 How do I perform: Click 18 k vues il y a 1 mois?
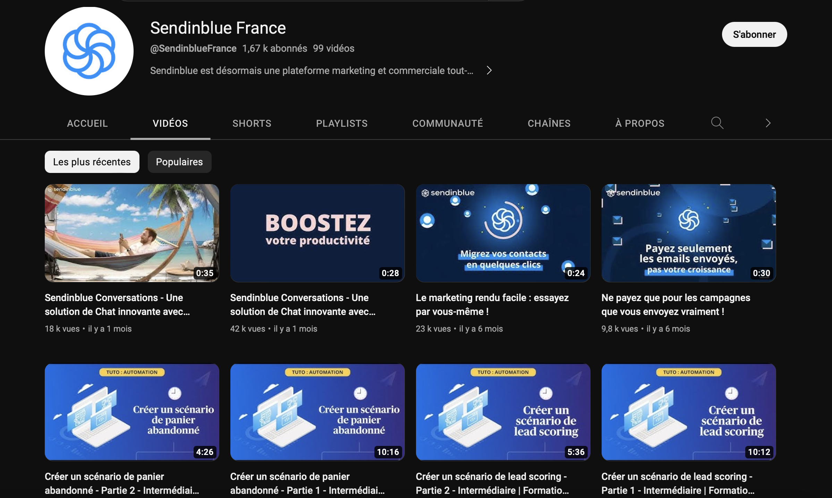(x=88, y=329)
